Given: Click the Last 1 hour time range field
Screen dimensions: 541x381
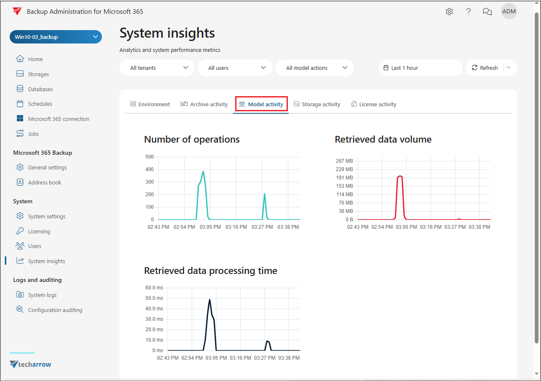Looking at the screenshot, I should pos(420,68).
